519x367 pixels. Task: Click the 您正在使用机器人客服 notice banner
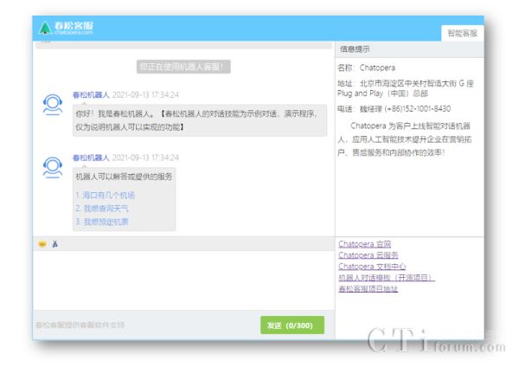tap(184, 66)
